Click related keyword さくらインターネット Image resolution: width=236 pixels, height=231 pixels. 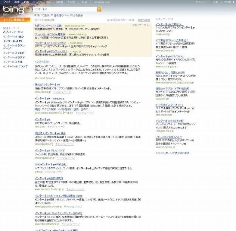coord(13,32)
